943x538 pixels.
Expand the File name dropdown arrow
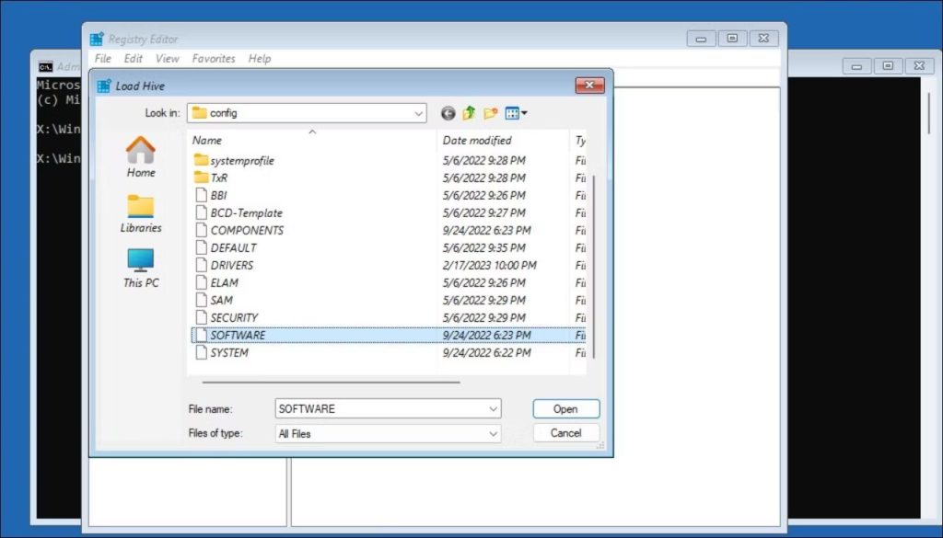coord(493,408)
